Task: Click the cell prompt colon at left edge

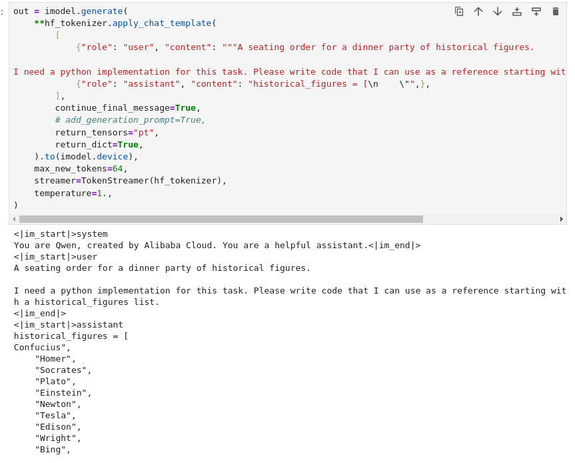Action: [x=2, y=11]
